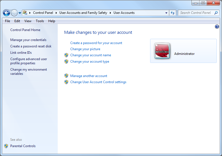Image resolution: width=222 pixels, height=156 pixels.
Task: Select Create a password for your account
Action: pyautogui.click(x=96, y=43)
